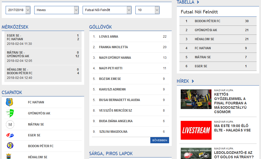Select EGER SE in the Csapatok list
Screen dimensions: 261x159
tap(34, 135)
